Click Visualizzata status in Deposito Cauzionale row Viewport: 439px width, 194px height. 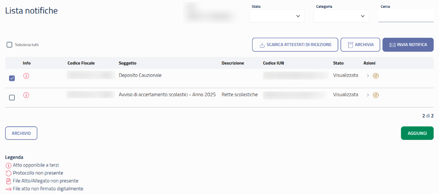tap(345, 75)
